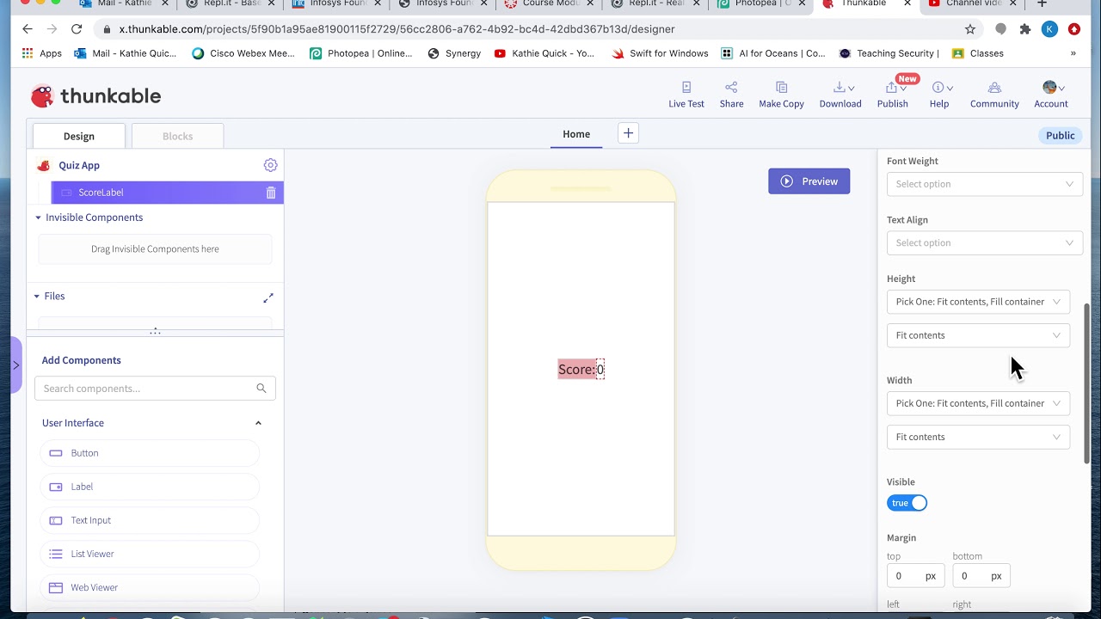Open the Apps bookmark shortcut
The width and height of the screenshot is (1101, 619).
coord(41,53)
